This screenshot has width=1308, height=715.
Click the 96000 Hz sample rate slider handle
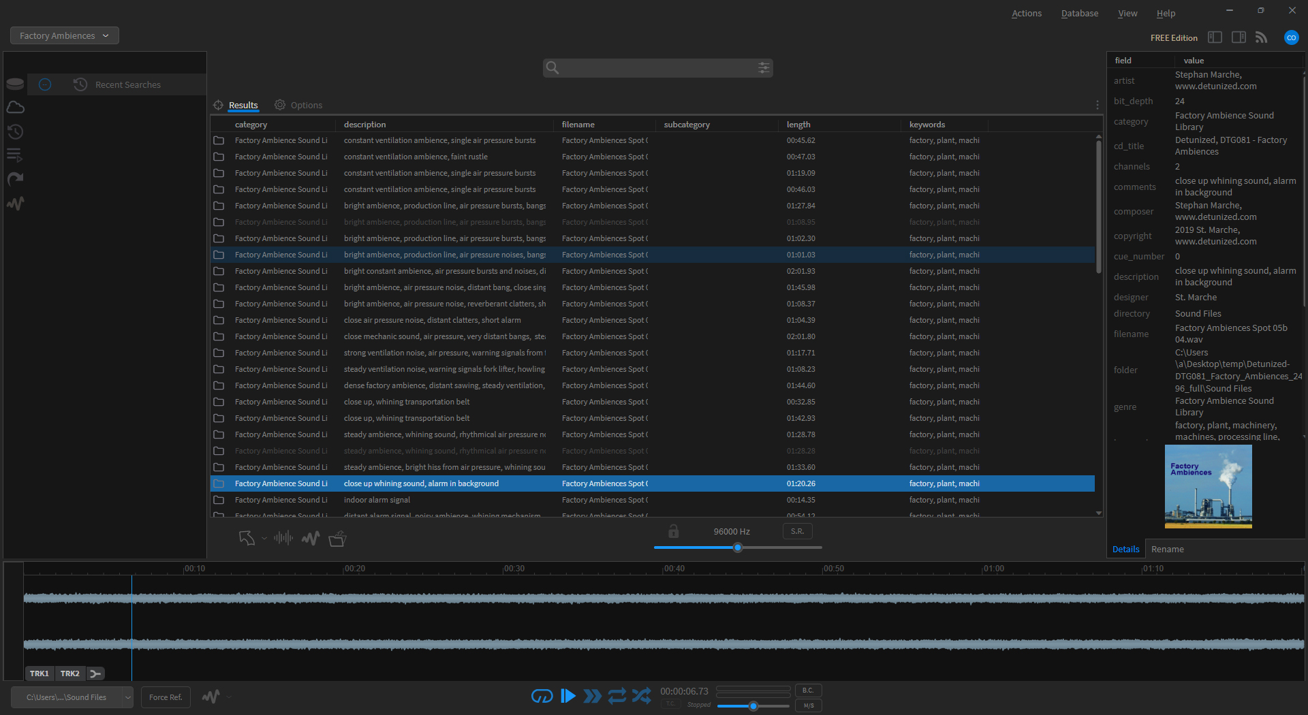coord(738,547)
